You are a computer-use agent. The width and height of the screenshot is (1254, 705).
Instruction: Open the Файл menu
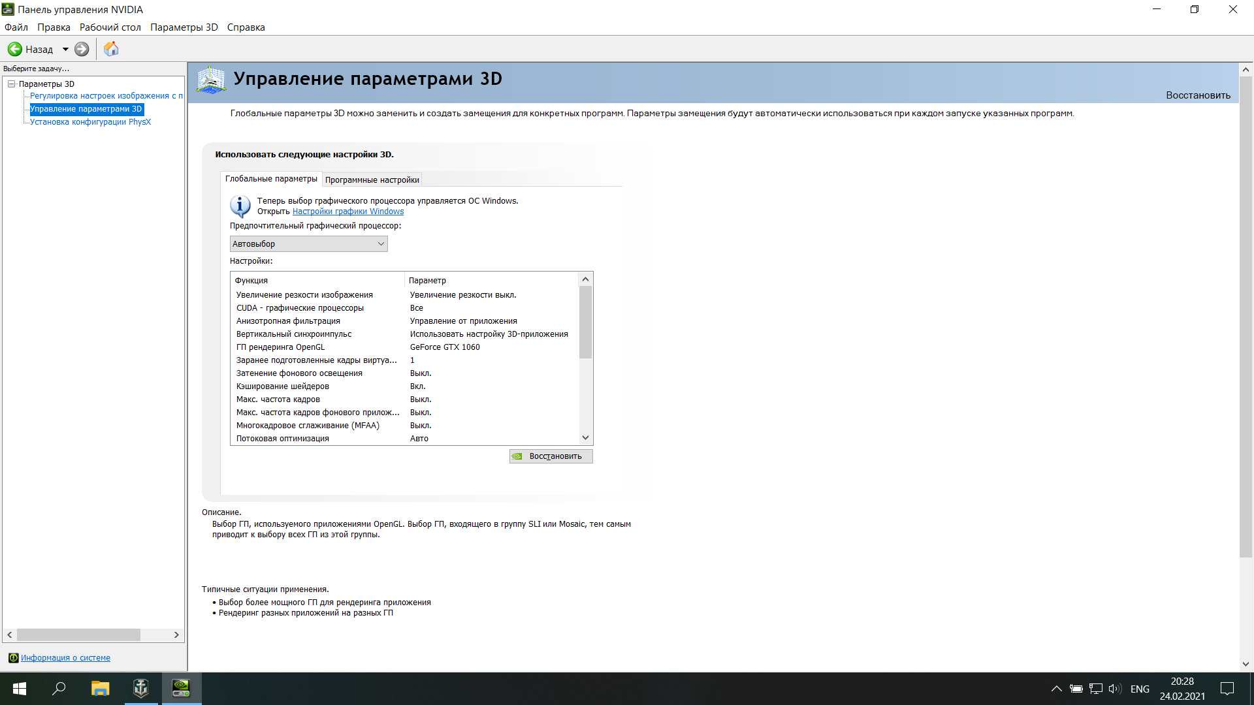coord(16,27)
